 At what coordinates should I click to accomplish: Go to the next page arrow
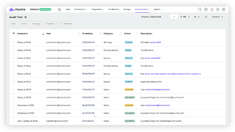pyautogui.click(x=189, y=17)
